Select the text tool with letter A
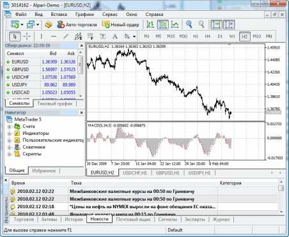This screenshot has width=289, height=237. (x=115, y=36)
